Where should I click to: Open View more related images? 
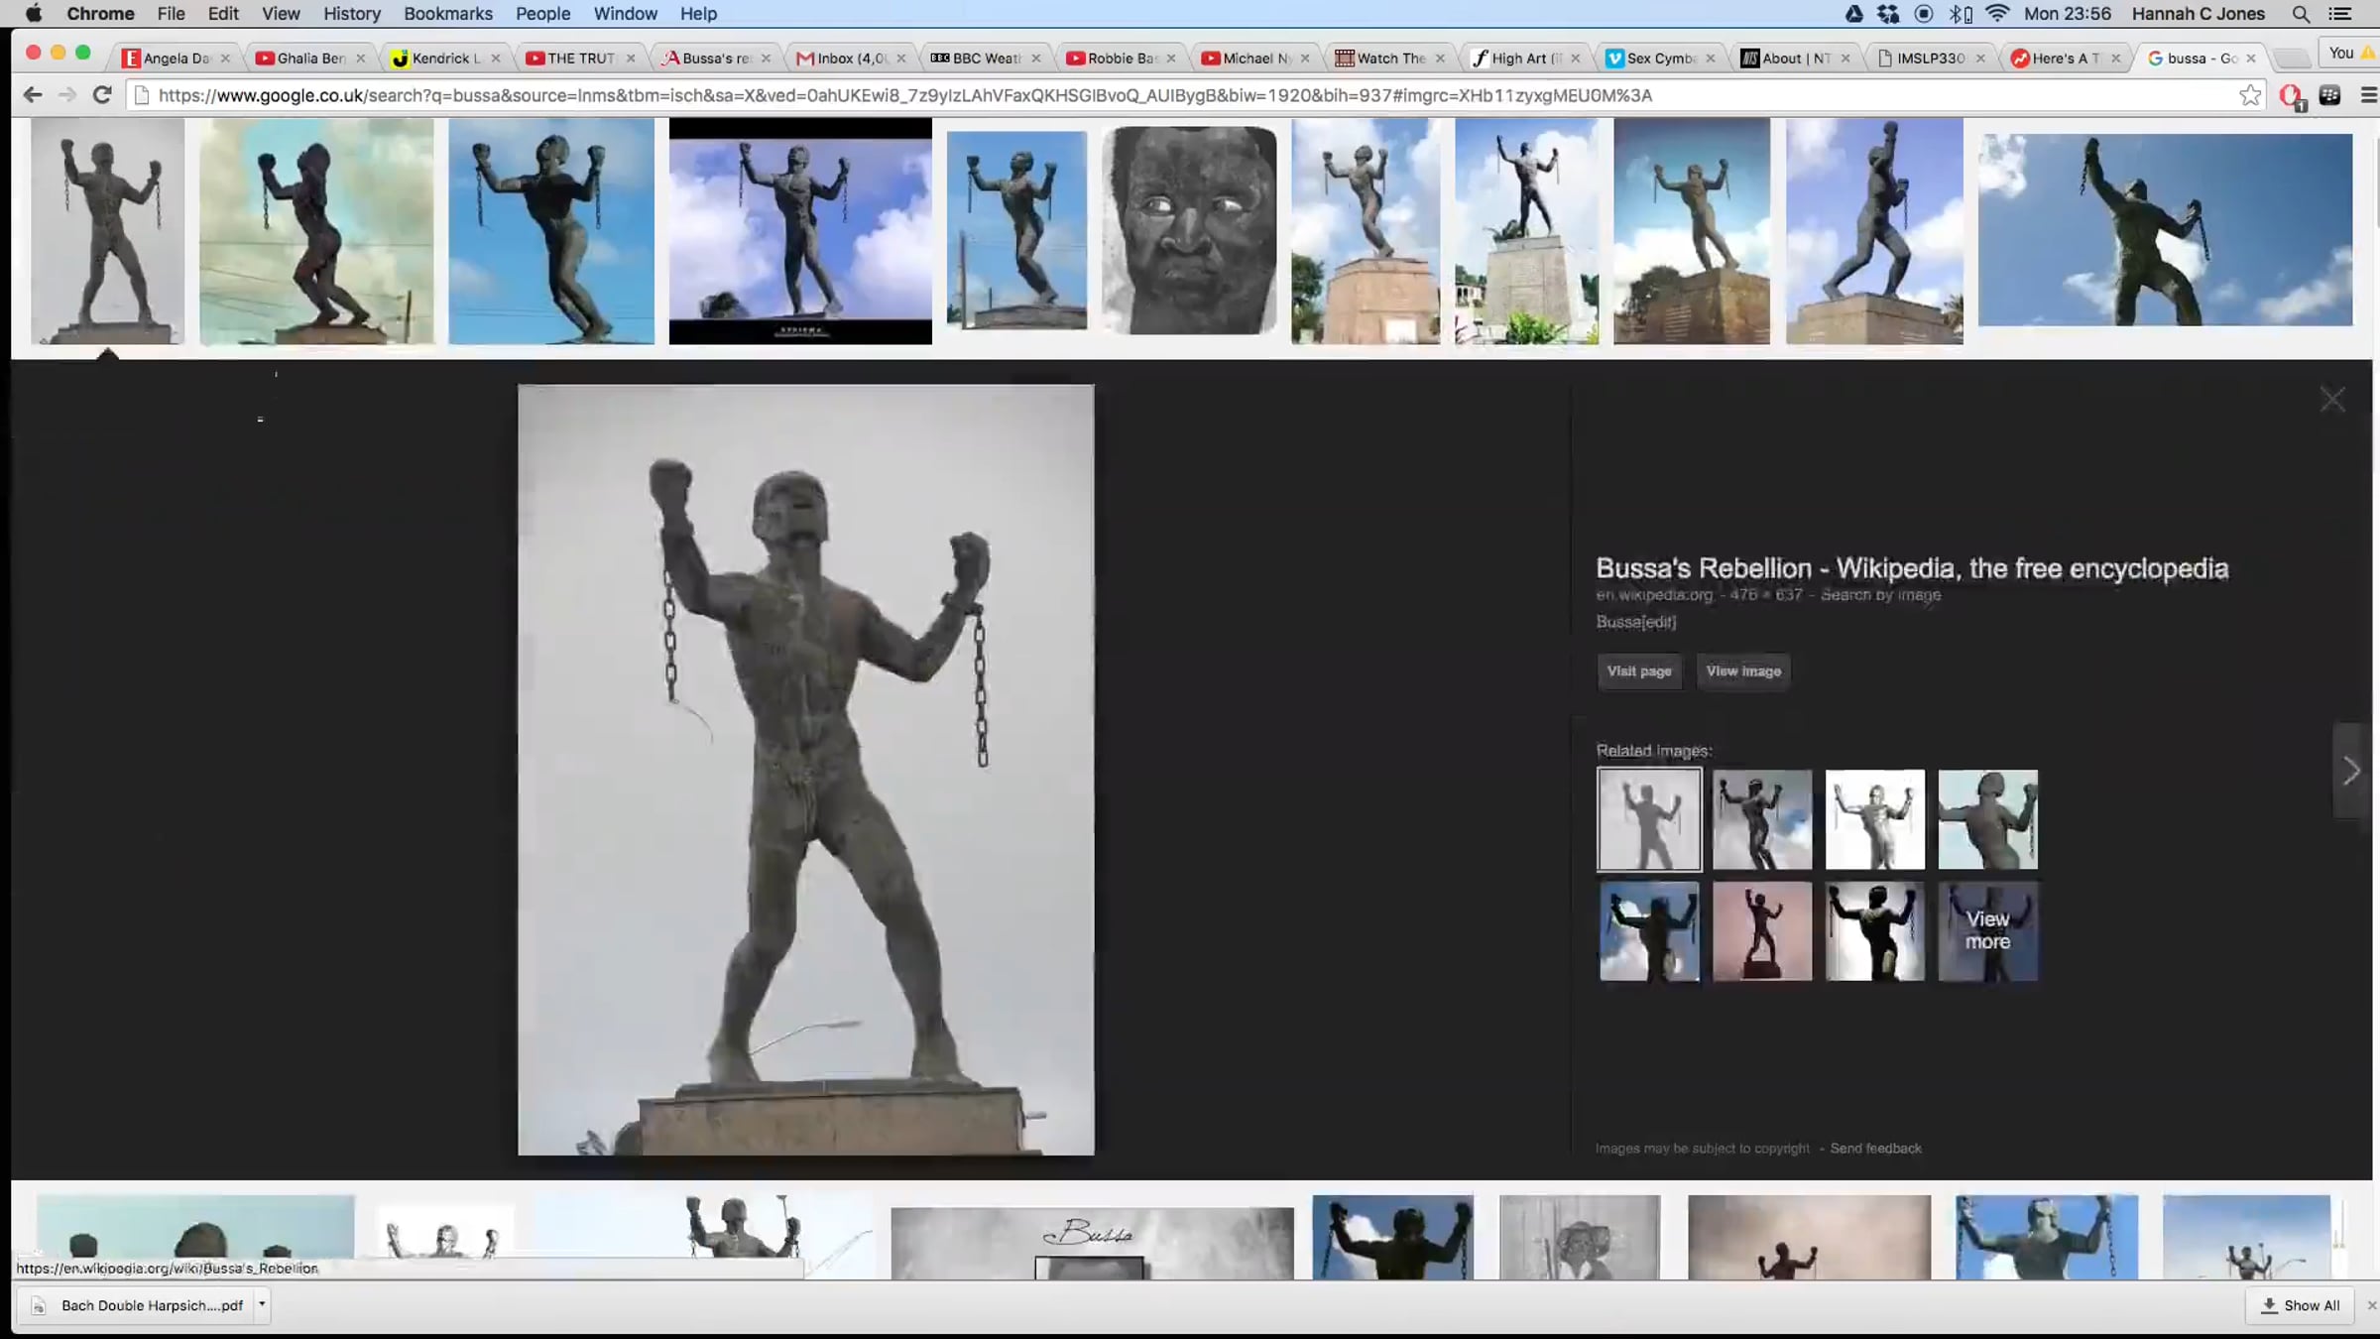point(1987,930)
